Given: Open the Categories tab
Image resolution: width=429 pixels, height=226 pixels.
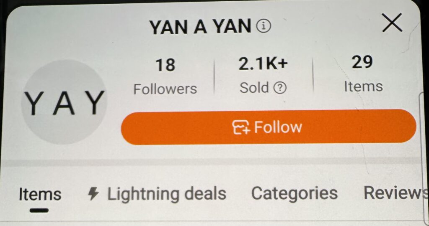Looking at the screenshot, I should [x=295, y=193].
